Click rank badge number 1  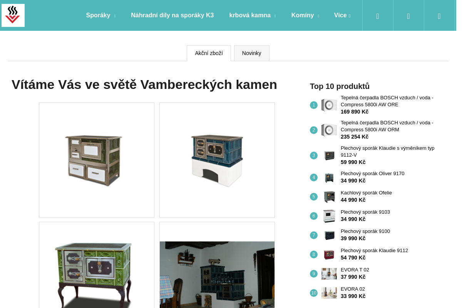(x=314, y=105)
